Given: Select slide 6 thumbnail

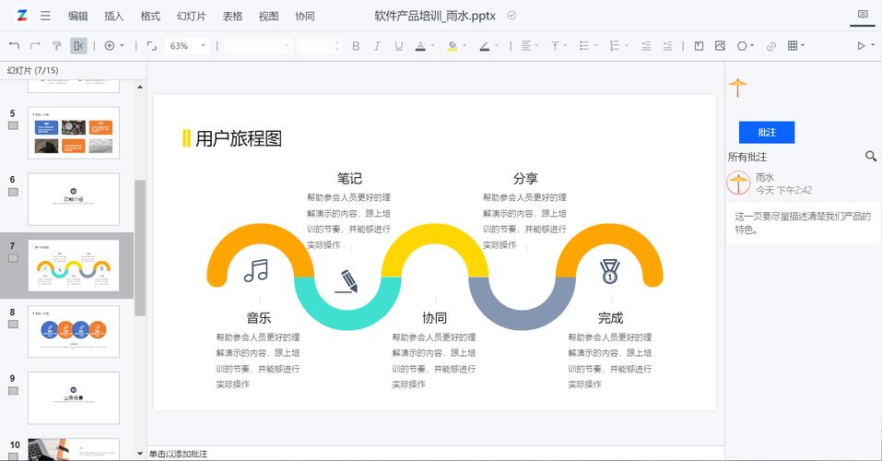Looking at the screenshot, I should 74,199.
